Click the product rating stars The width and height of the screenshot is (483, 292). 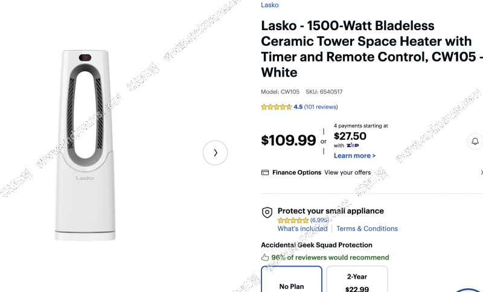tap(276, 107)
